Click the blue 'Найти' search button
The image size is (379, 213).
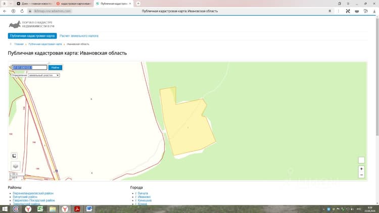pos(55,68)
